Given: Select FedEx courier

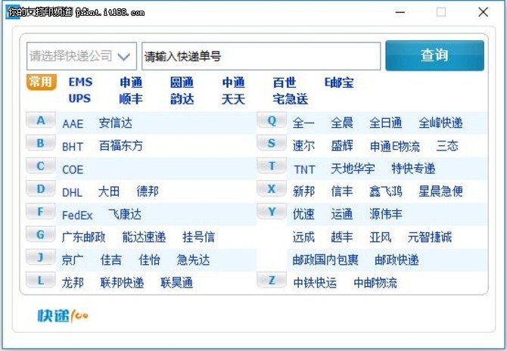Looking at the screenshot, I should click(77, 215).
